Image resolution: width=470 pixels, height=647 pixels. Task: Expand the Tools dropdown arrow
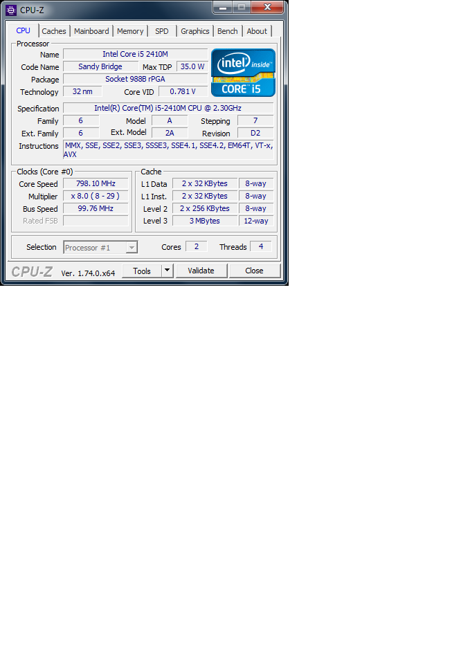coord(167,271)
